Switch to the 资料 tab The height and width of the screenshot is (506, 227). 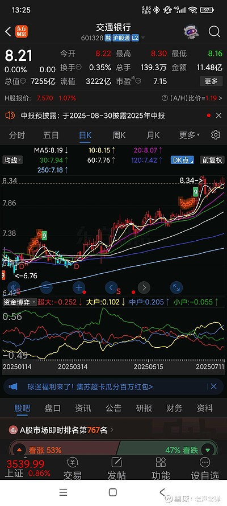pos(205,408)
